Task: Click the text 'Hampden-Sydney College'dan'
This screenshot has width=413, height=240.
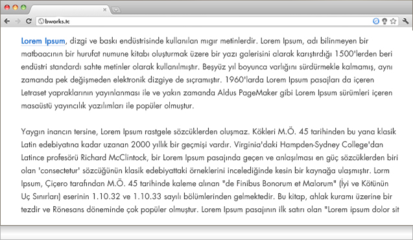Action: [x=331, y=145]
